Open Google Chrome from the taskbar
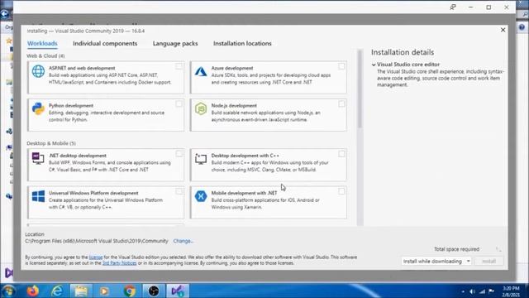 [x=129, y=291]
